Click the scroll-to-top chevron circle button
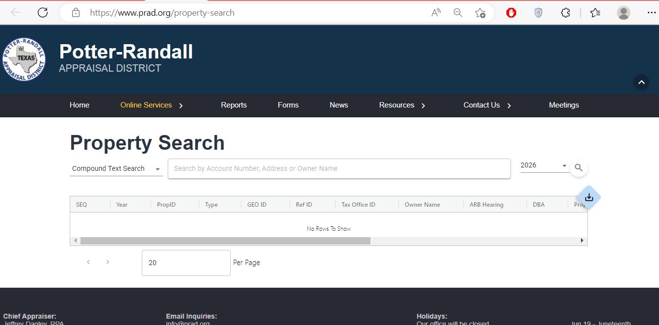The image size is (659, 325). (x=641, y=82)
